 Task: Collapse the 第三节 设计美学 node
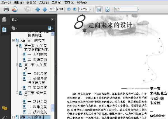17,93
